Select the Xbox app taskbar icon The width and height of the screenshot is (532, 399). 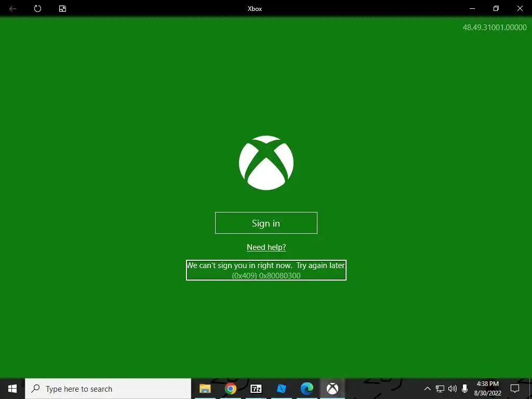(x=332, y=389)
